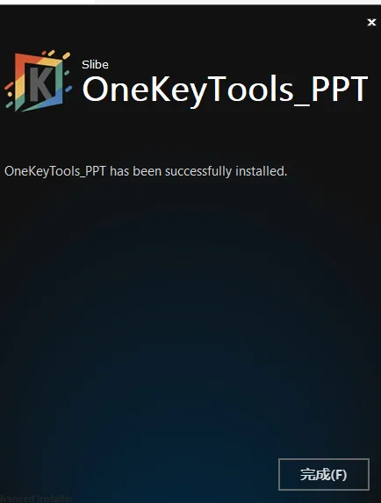Click the faint Advanced Installer watermark text
The width and height of the screenshot is (381, 503).
click(x=36, y=499)
